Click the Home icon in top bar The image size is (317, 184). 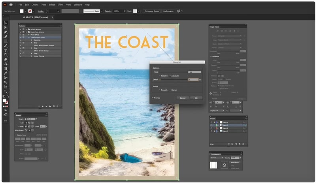pos(11,5)
